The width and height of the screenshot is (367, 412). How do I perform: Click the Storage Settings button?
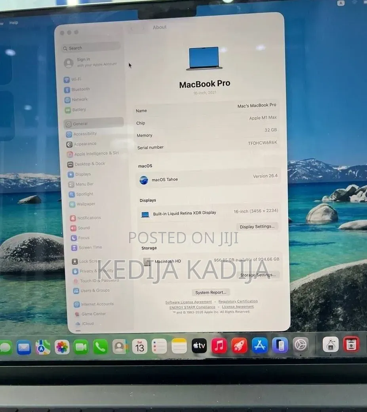coord(258,275)
